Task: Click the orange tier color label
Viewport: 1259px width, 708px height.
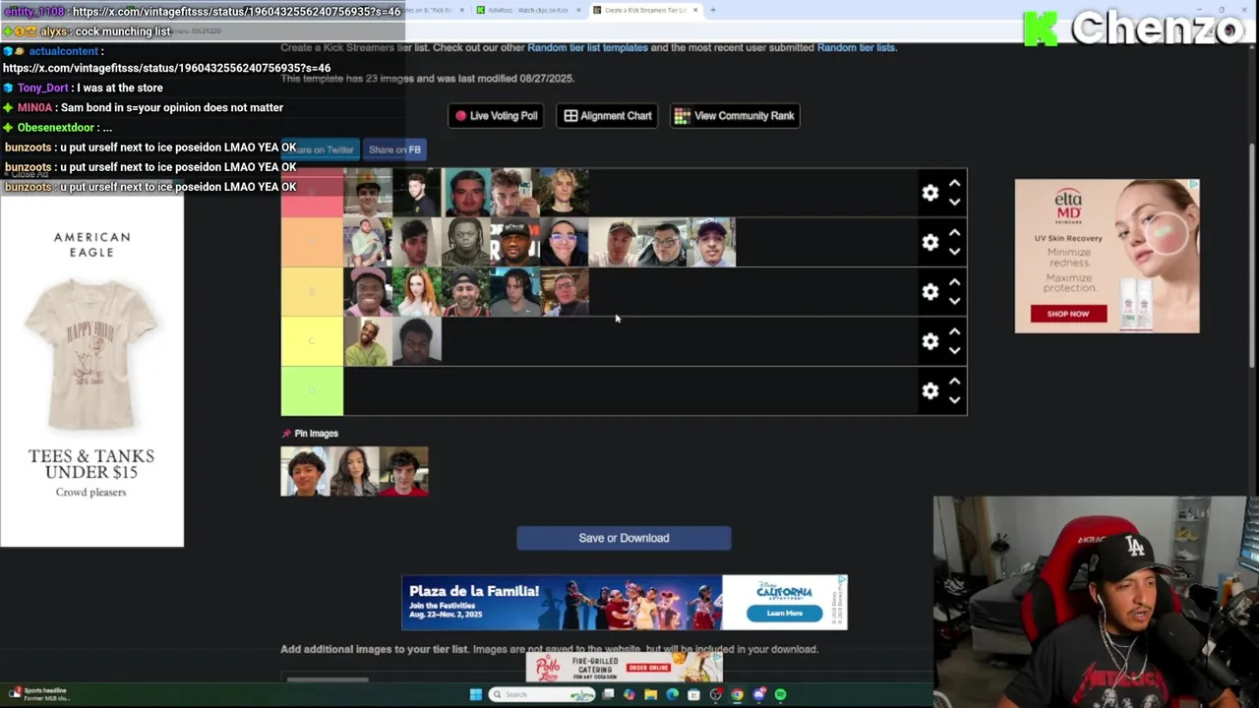Action: (x=312, y=242)
